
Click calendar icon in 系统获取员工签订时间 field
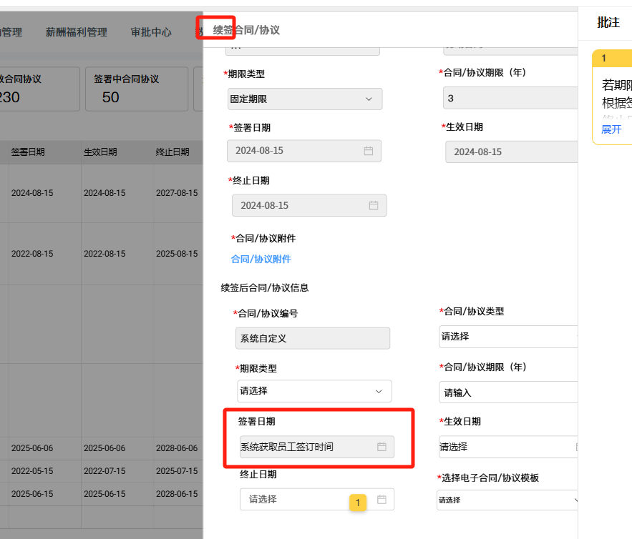click(x=381, y=447)
